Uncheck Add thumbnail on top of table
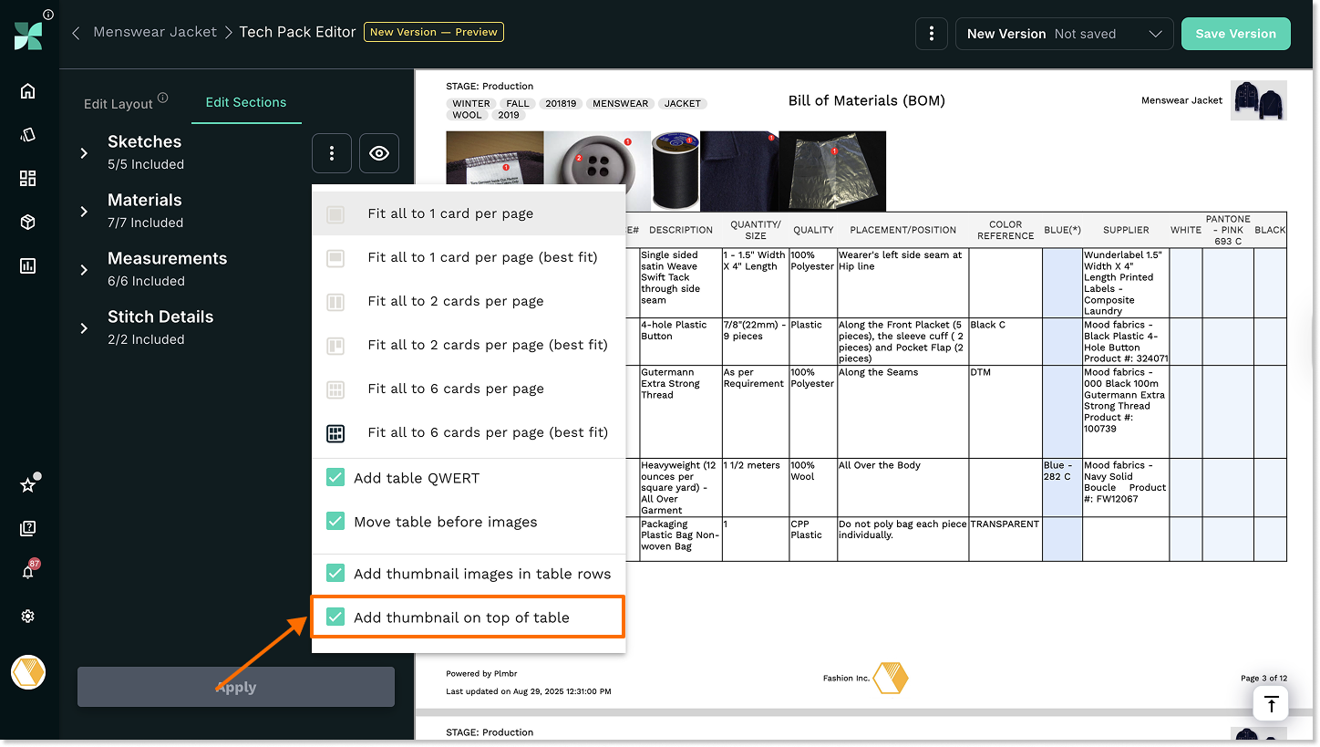The image size is (1320, 747). point(335,617)
